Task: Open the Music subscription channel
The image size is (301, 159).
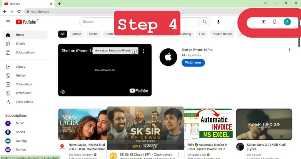Action: (25, 123)
